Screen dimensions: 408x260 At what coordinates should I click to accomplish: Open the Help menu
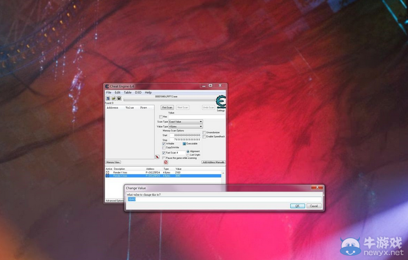[x=148, y=93]
